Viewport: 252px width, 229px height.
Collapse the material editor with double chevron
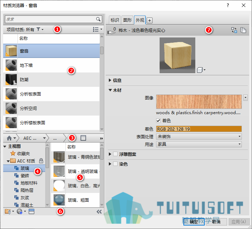[99, 211]
